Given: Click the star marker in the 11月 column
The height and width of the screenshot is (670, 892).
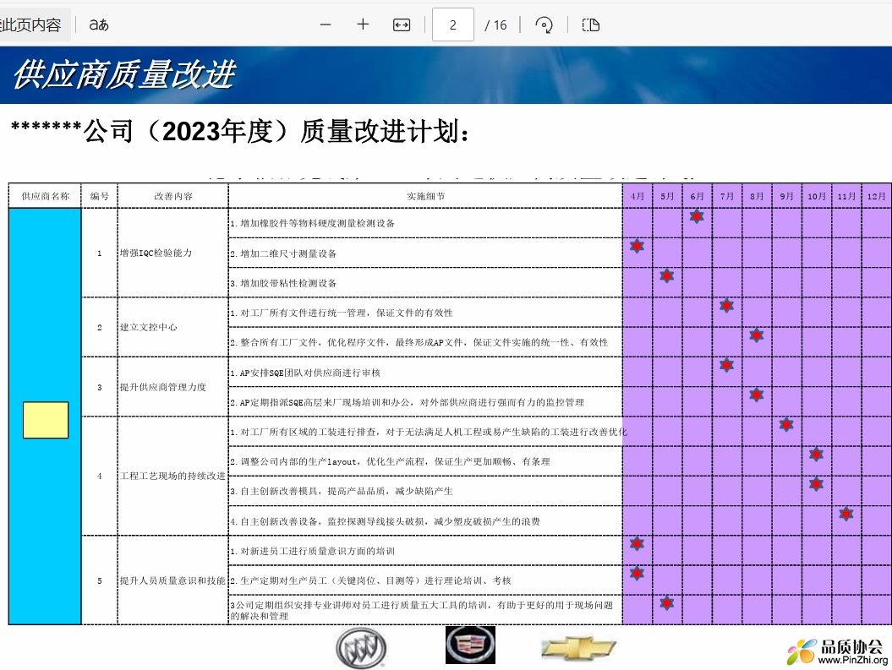Looking at the screenshot, I should tap(846, 514).
